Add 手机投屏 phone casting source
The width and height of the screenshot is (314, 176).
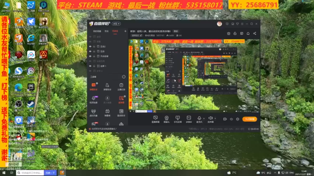[x=178, y=119]
